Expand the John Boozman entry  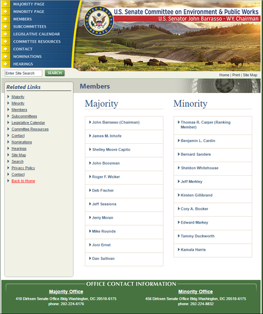[124, 164]
